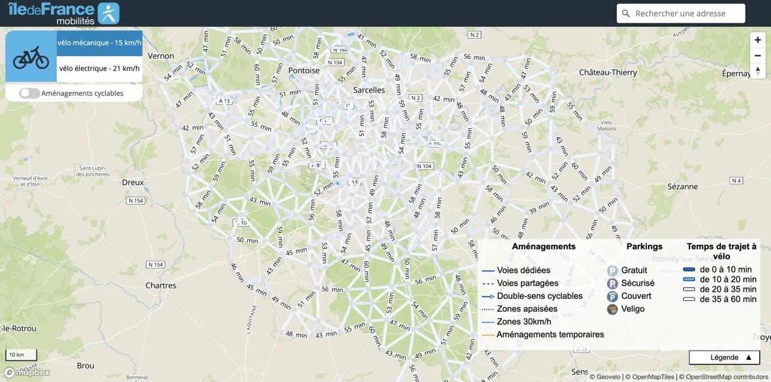
Task: Click the Sécurisé parking icon in legend
Action: click(x=612, y=283)
